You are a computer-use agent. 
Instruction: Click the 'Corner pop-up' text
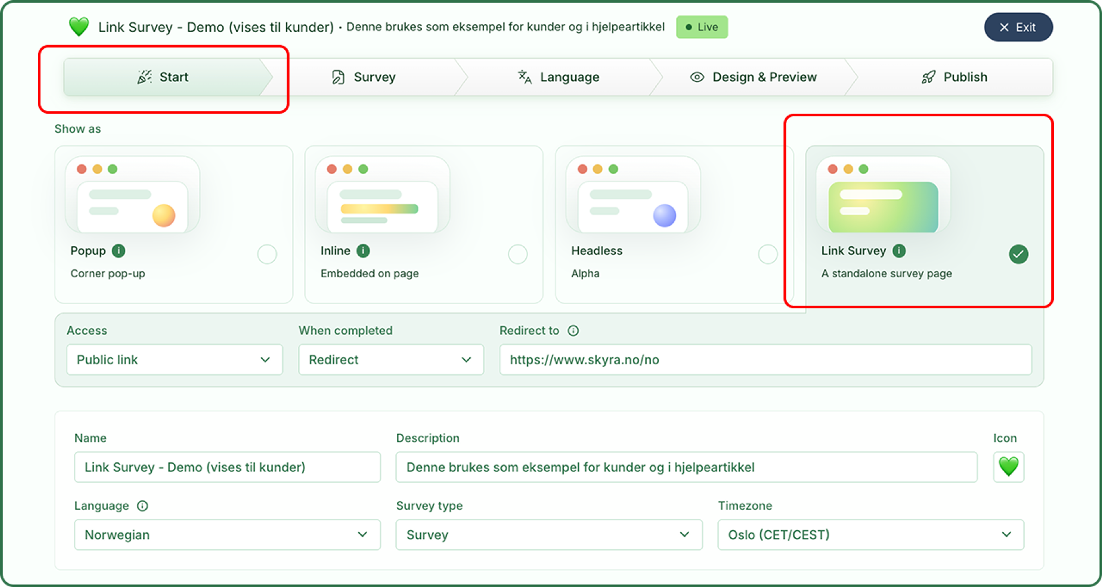click(108, 274)
